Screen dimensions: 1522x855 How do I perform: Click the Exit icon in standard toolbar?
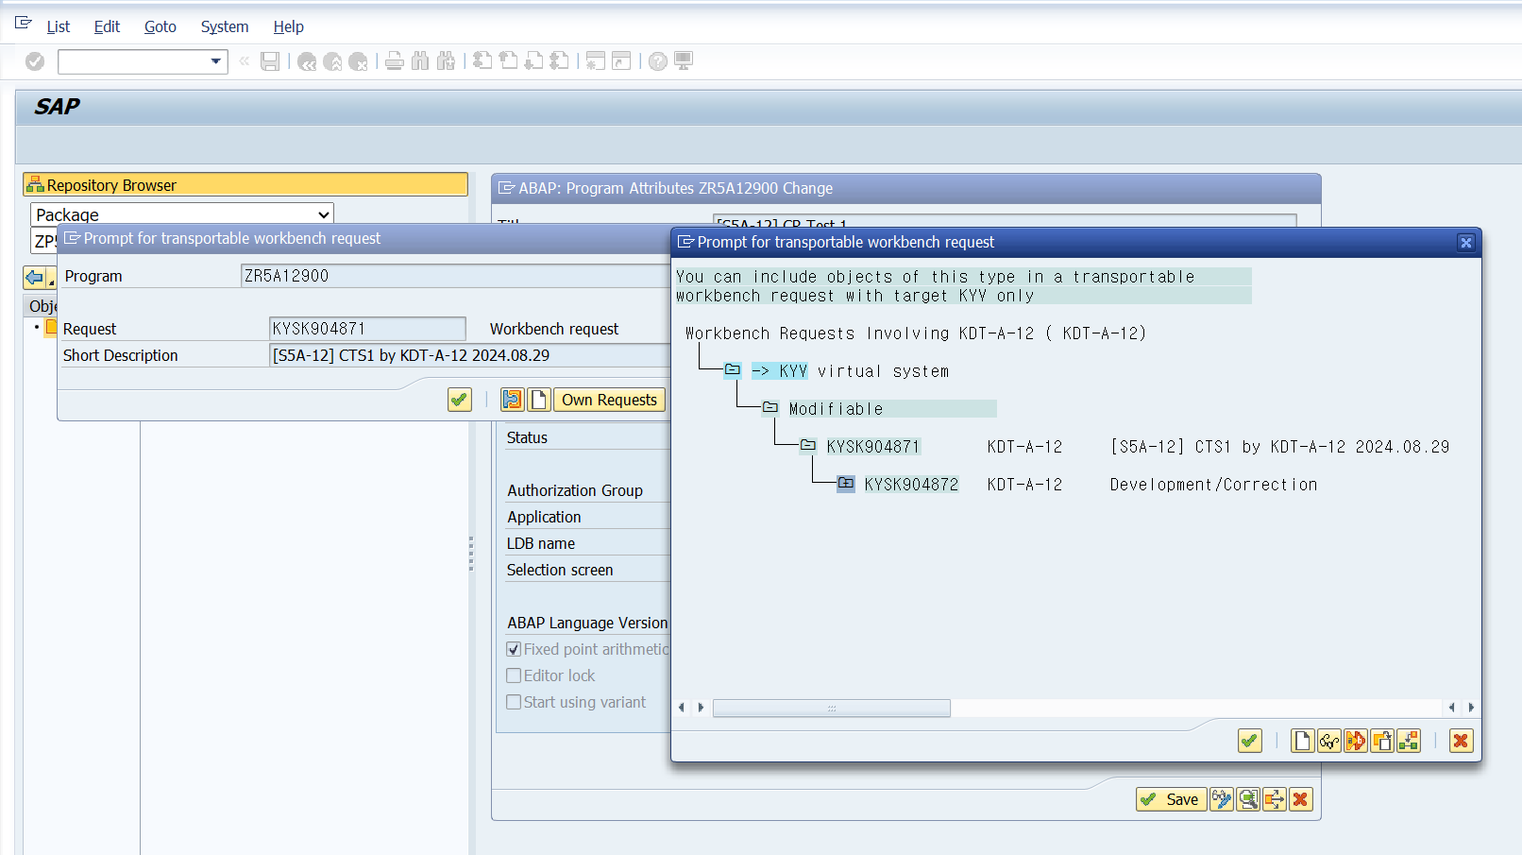pyautogui.click(x=332, y=61)
